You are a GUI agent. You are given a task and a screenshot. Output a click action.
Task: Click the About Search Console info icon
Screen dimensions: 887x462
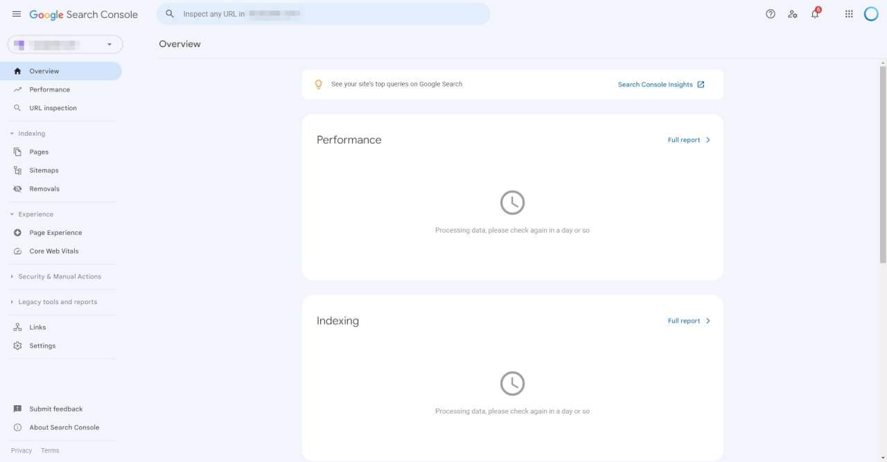(17, 427)
